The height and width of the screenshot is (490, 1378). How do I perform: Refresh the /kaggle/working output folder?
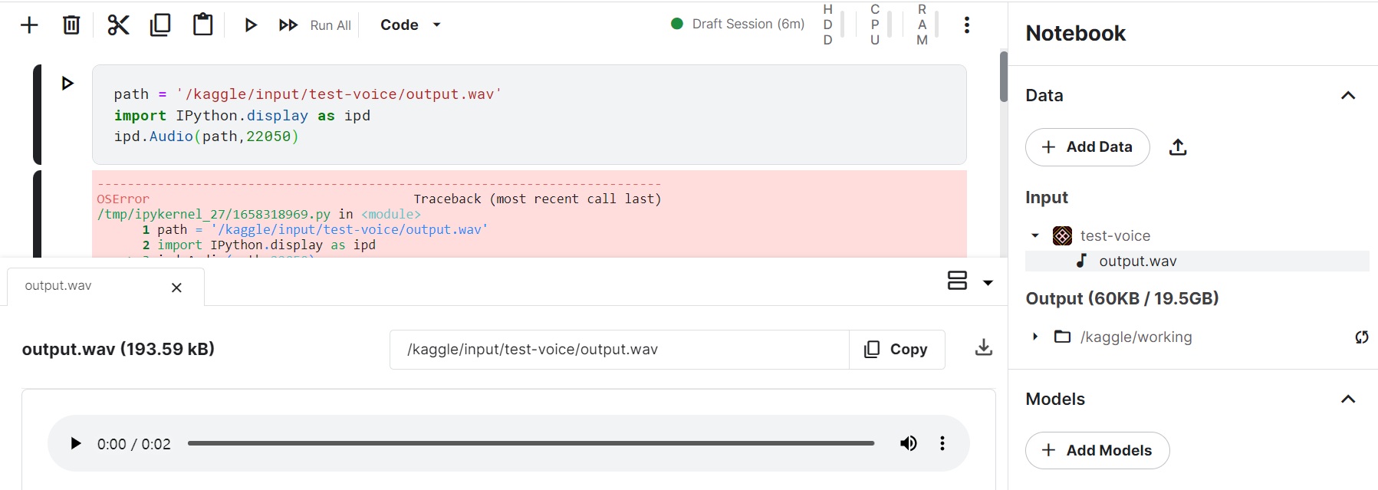[x=1361, y=337]
